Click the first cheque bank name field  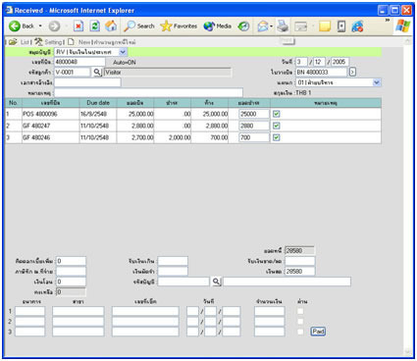(29, 311)
